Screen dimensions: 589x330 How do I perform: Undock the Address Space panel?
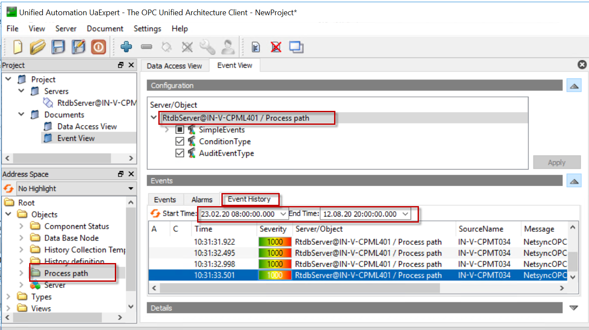tap(121, 174)
